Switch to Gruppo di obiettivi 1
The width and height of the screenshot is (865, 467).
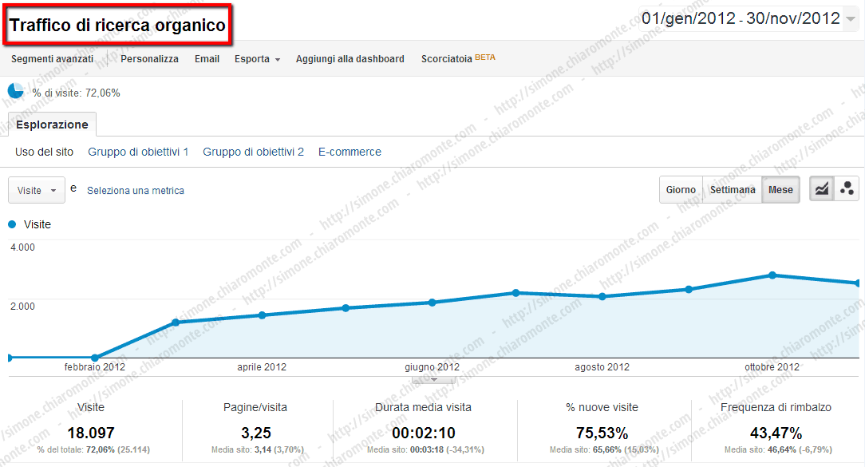[138, 152]
